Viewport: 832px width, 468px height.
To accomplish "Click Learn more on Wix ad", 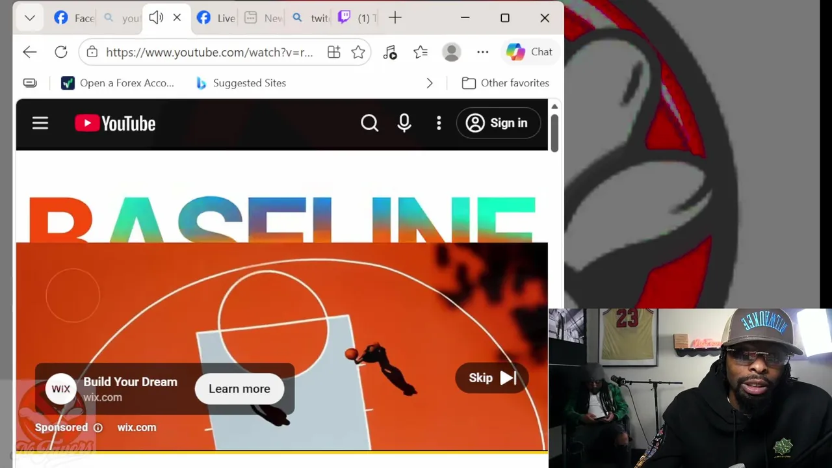I will 239,389.
